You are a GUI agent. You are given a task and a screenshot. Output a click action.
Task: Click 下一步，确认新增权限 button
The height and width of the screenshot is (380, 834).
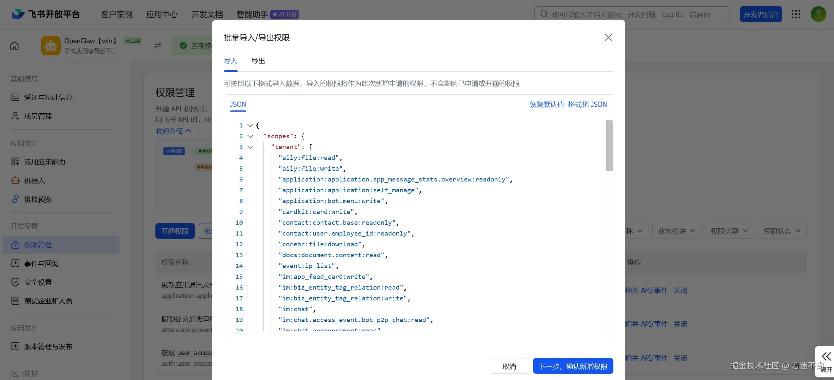coord(573,366)
